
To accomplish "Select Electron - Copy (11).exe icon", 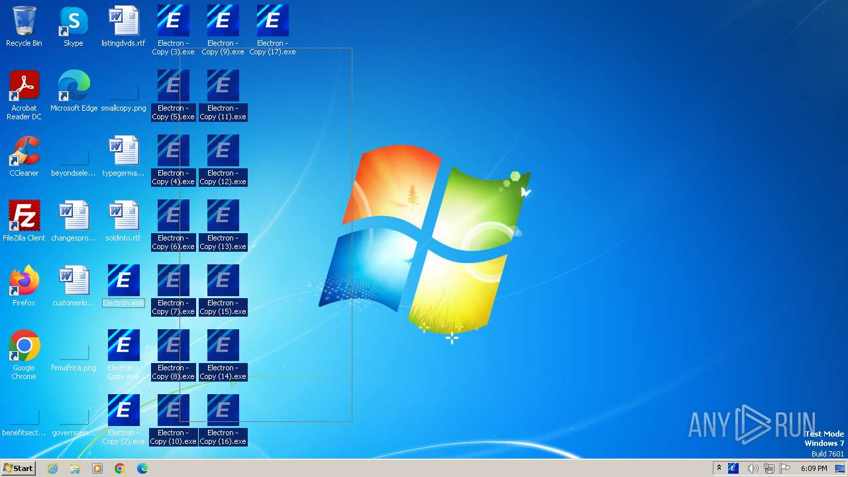I will pos(223,95).
